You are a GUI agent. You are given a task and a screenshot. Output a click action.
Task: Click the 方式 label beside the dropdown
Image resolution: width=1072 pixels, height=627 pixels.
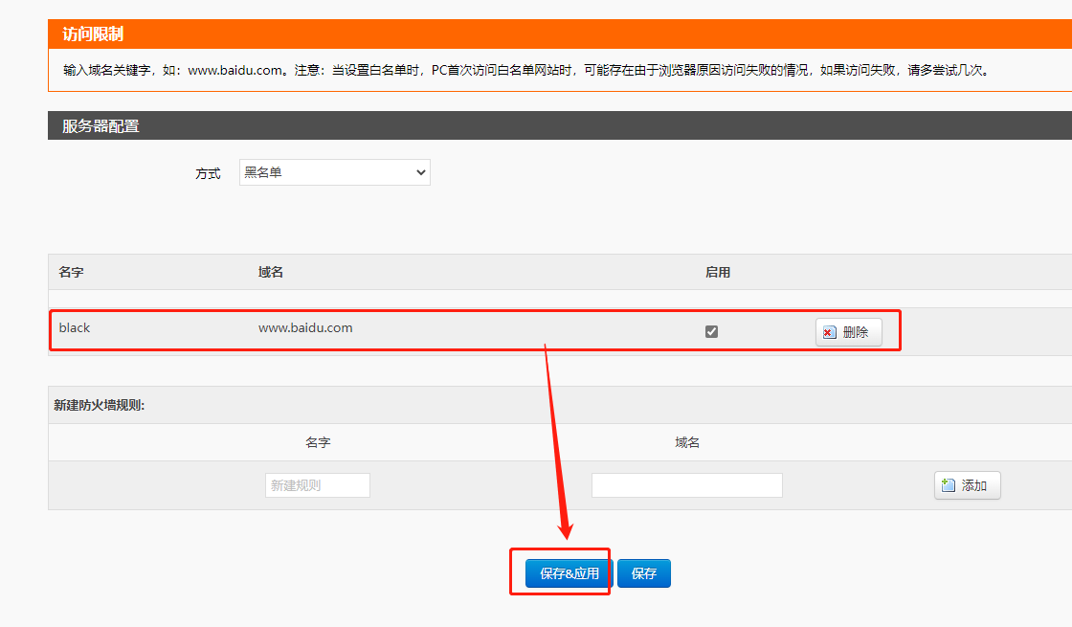tap(208, 173)
